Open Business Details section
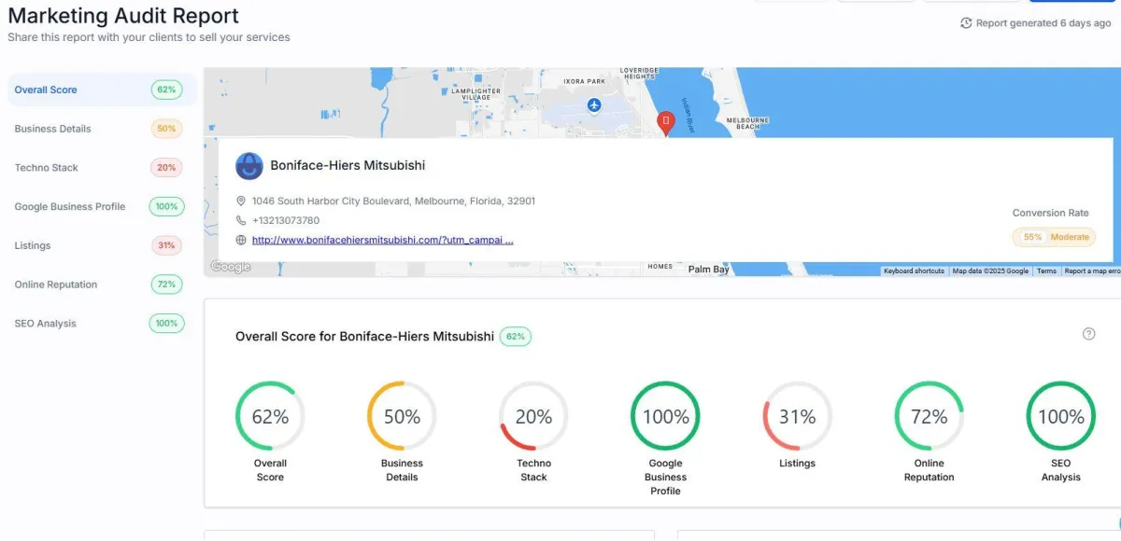The width and height of the screenshot is (1121, 541). pos(102,129)
